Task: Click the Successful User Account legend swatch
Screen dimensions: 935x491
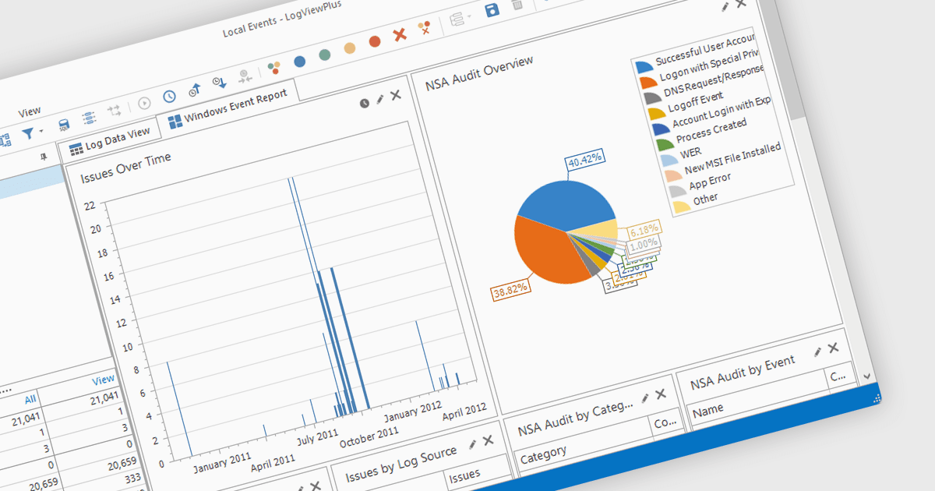Action: [644, 68]
